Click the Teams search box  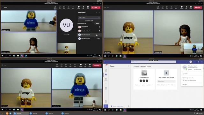(x=153, y=62)
